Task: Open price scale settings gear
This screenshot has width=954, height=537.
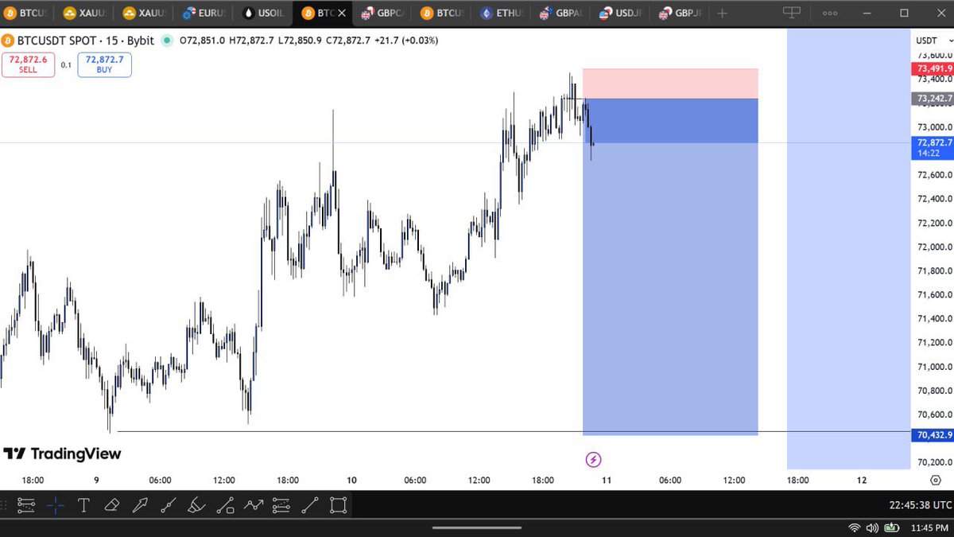Action: (x=934, y=481)
